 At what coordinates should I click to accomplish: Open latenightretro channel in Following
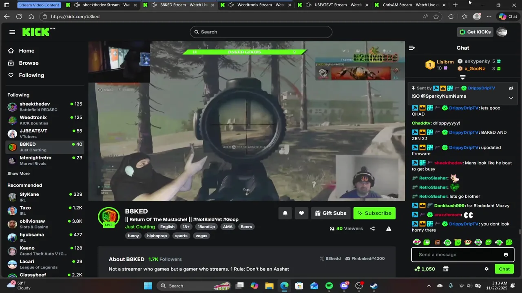pos(45,161)
